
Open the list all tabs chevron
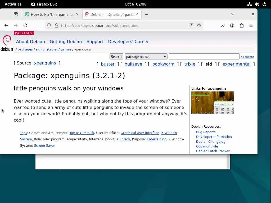[233, 14]
